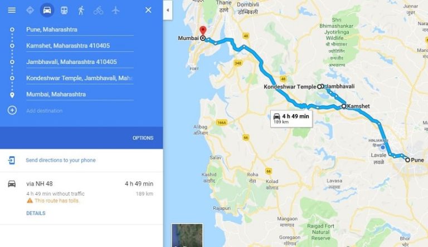Click the Kamshet waypoint marker on map
This screenshot has width=428, height=247.
pyautogui.click(x=344, y=106)
